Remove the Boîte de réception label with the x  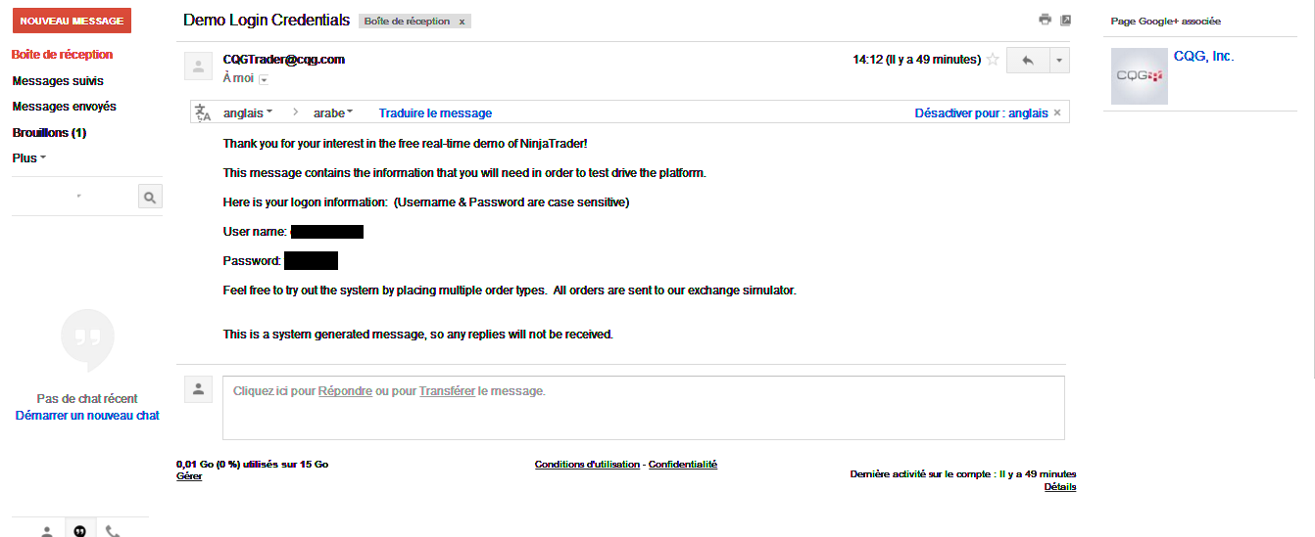[x=463, y=22]
